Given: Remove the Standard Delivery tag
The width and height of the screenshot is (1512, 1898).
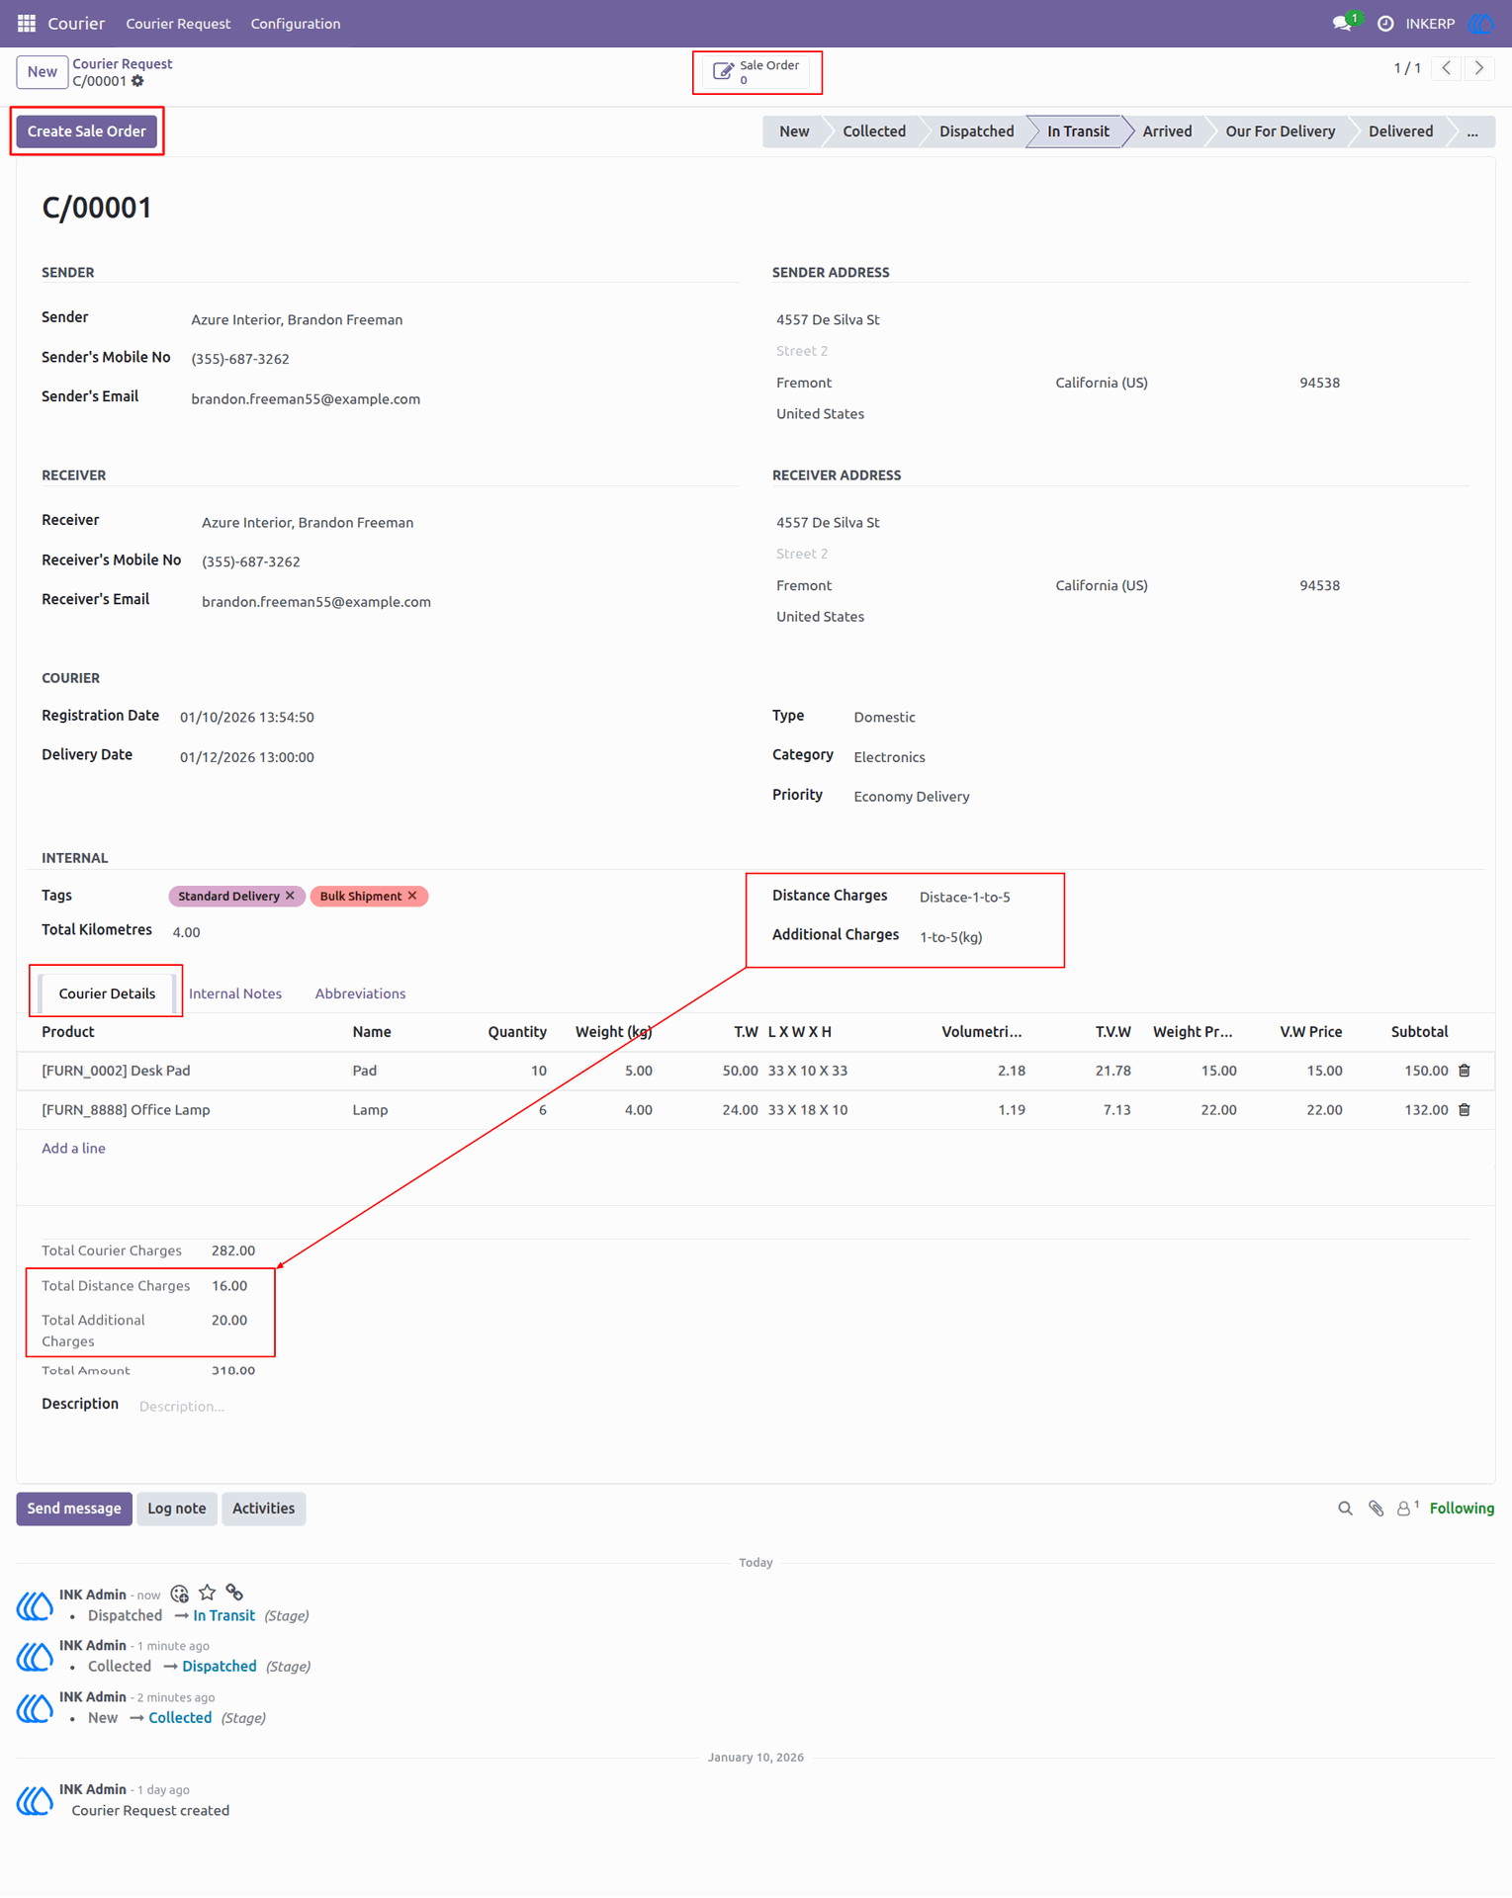Looking at the screenshot, I should pyautogui.click(x=290, y=896).
